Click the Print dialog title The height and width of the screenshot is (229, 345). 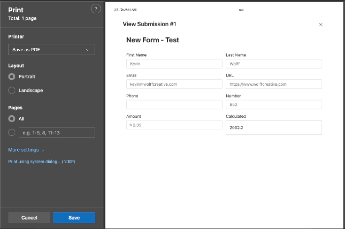(16, 10)
